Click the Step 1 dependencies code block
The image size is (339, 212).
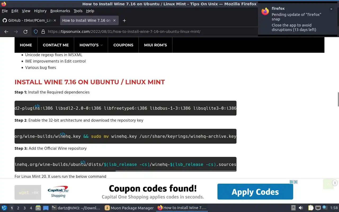126,108
